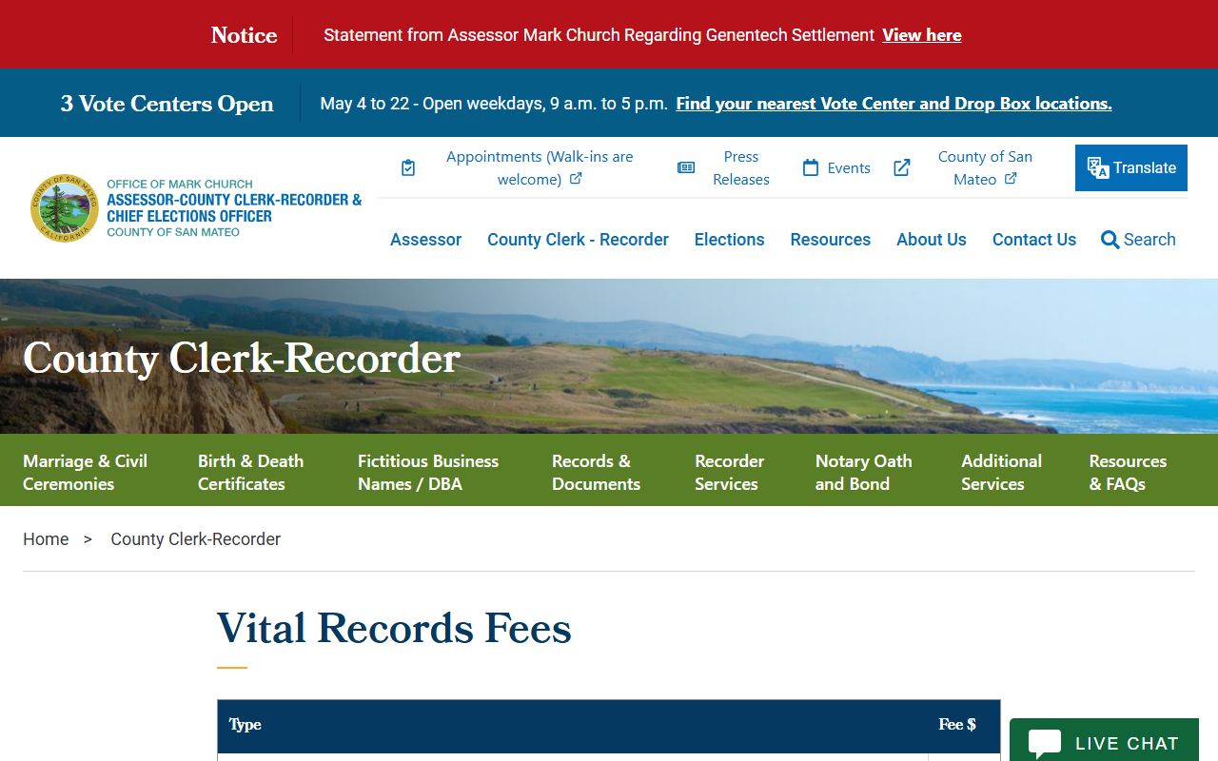This screenshot has height=761, width=1218.
Task: Click the Vital Records Fees heading
Action: (394, 629)
